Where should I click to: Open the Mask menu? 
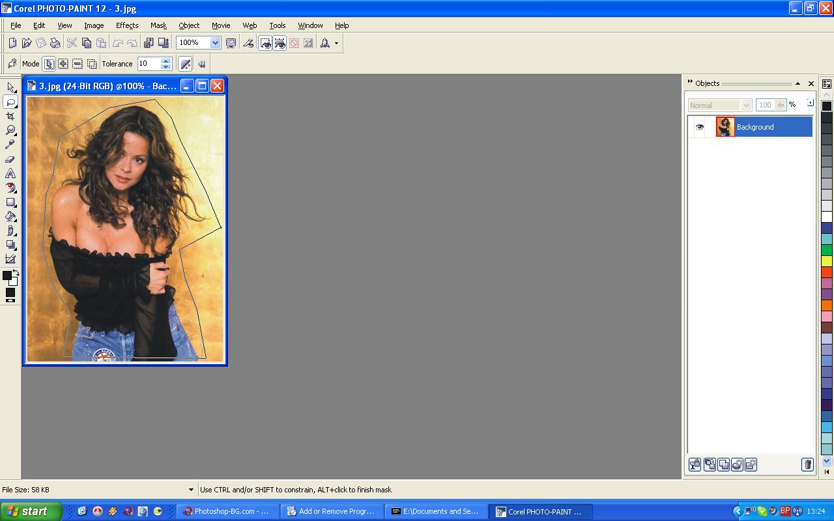(158, 25)
